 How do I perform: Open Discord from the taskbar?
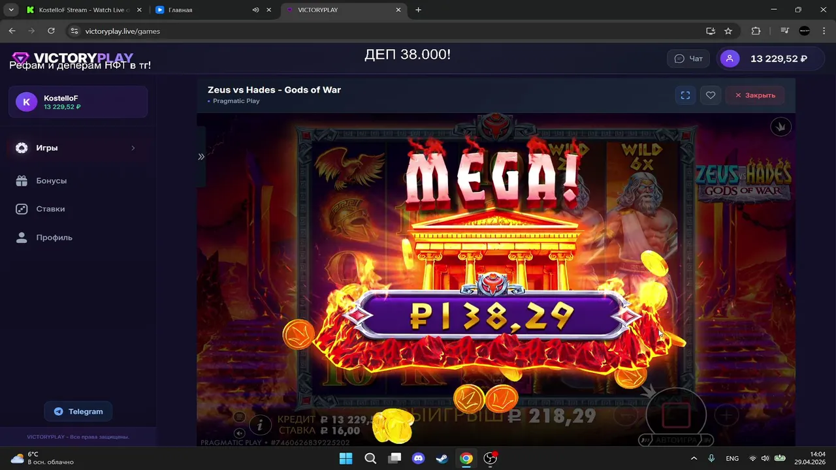[418, 458]
